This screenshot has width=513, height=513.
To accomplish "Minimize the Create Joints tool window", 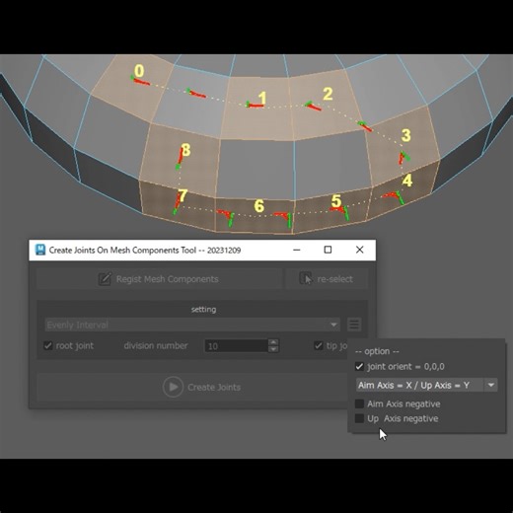I will (x=297, y=250).
